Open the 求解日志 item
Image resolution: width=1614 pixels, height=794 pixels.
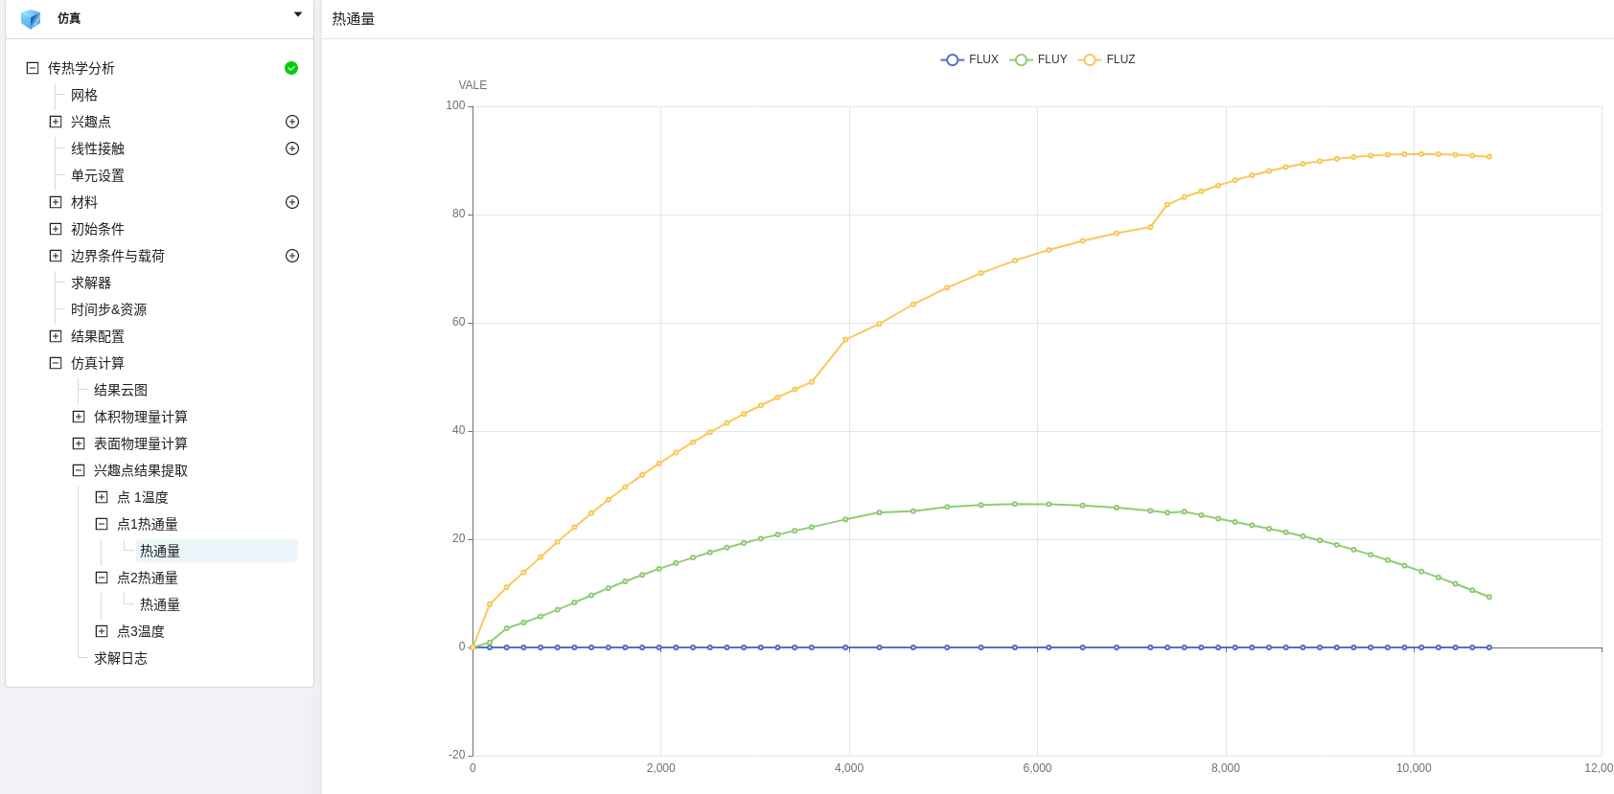pyautogui.click(x=121, y=658)
